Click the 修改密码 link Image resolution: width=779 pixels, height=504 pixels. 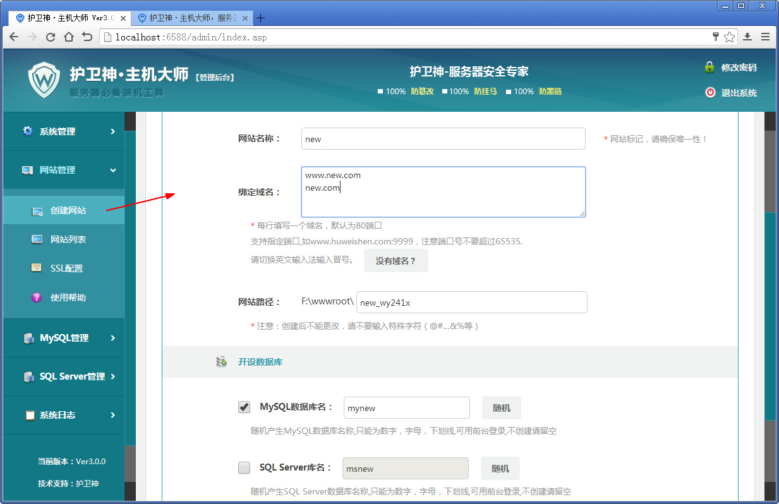coord(739,68)
